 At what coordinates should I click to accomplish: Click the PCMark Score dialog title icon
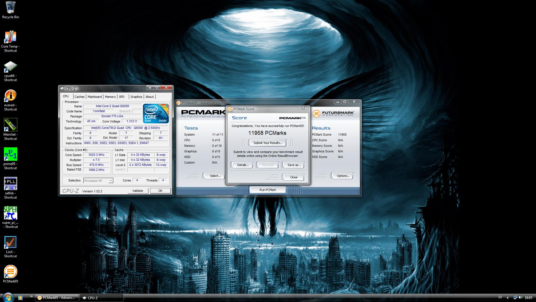point(230,109)
